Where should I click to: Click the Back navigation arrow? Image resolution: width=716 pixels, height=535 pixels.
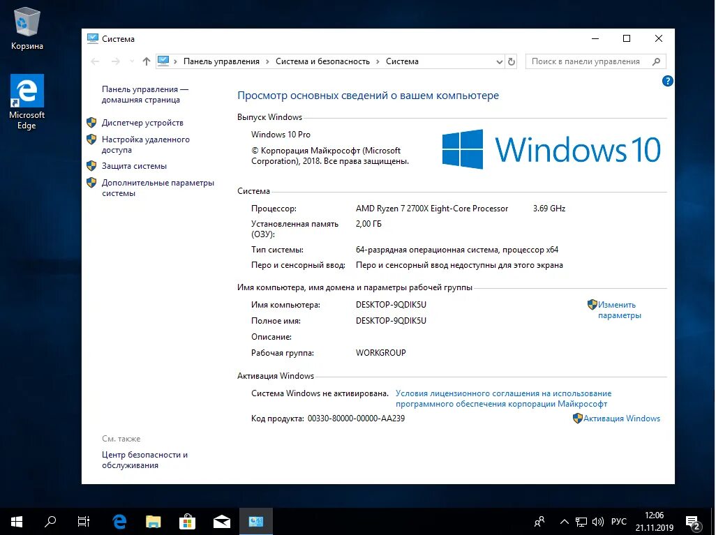point(95,61)
